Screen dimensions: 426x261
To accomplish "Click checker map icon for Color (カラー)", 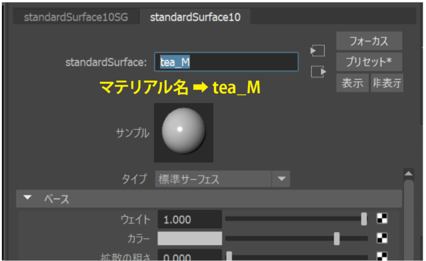I will 382,238.
